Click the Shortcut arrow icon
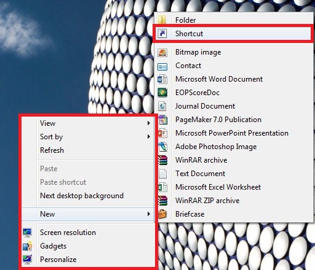The width and height of the screenshot is (315, 270). (x=162, y=34)
